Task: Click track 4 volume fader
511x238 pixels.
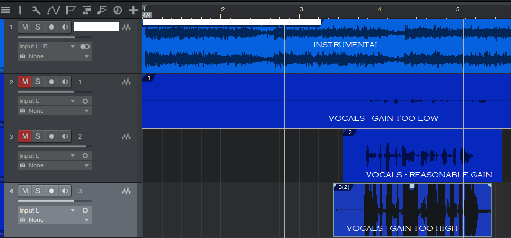Action: 55,201
